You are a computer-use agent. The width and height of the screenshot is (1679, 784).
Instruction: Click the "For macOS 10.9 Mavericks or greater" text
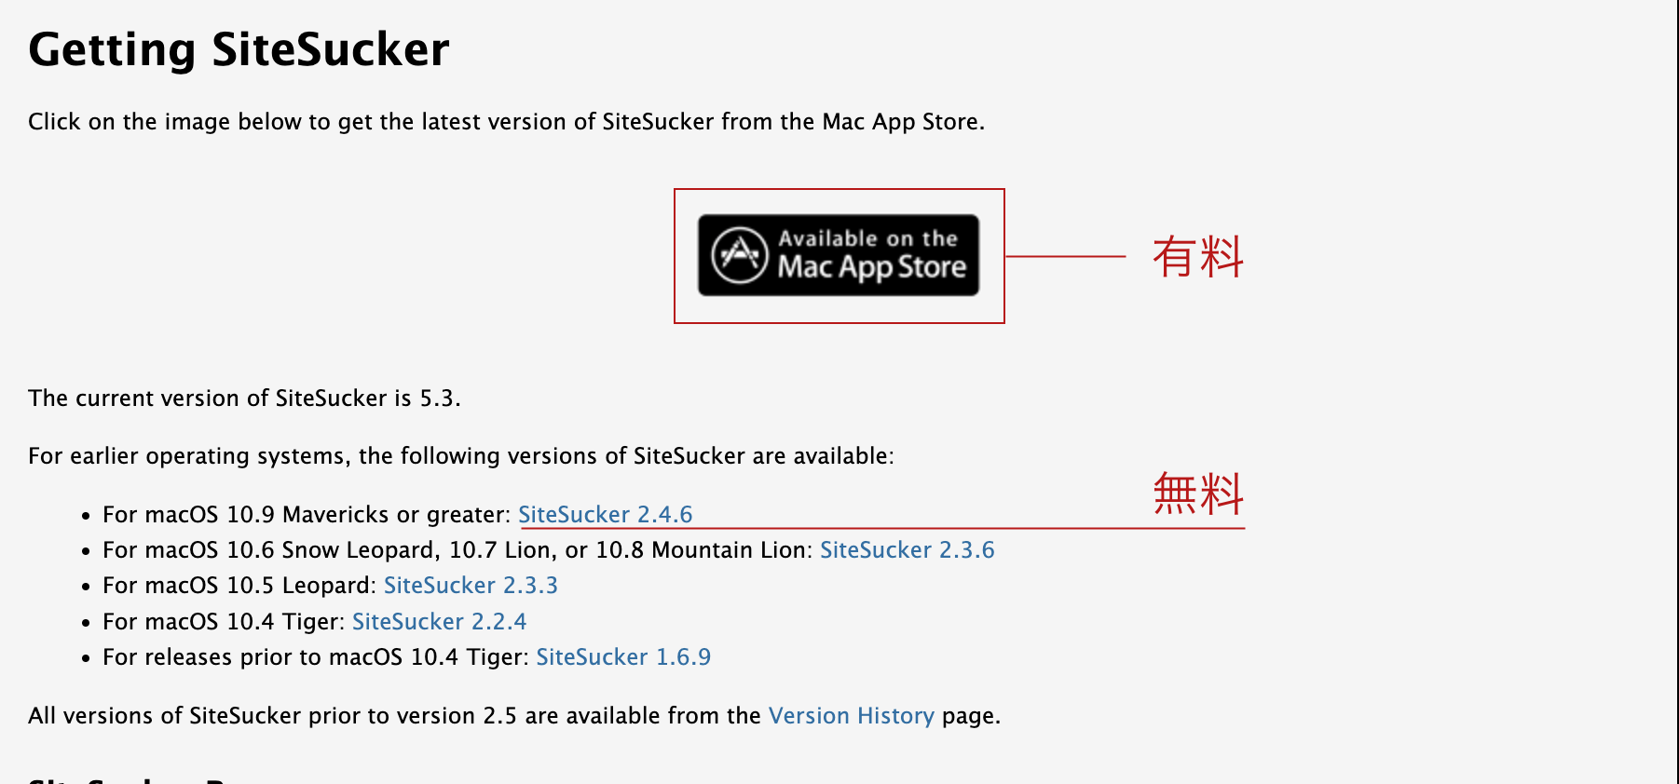pos(307,515)
